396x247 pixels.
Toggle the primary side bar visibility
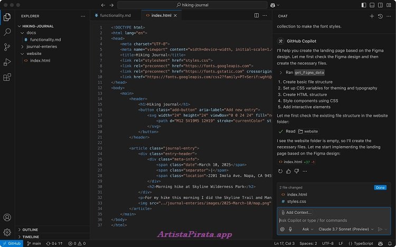point(364,5)
